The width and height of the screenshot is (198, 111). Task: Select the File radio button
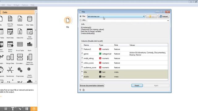point(80,16)
